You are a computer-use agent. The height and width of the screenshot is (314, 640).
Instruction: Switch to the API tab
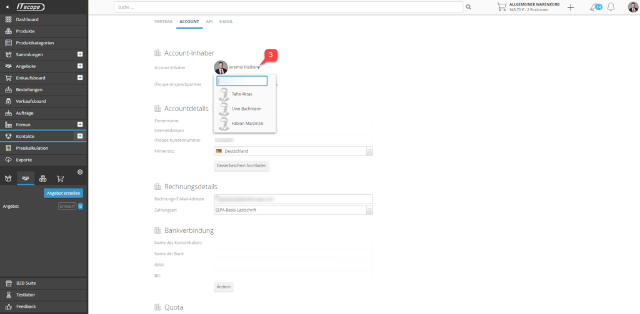209,21
